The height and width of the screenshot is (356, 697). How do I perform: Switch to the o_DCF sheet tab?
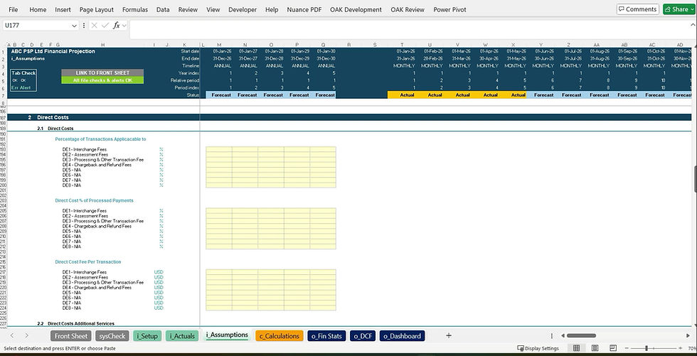pyautogui.click(x=363, y=336)
